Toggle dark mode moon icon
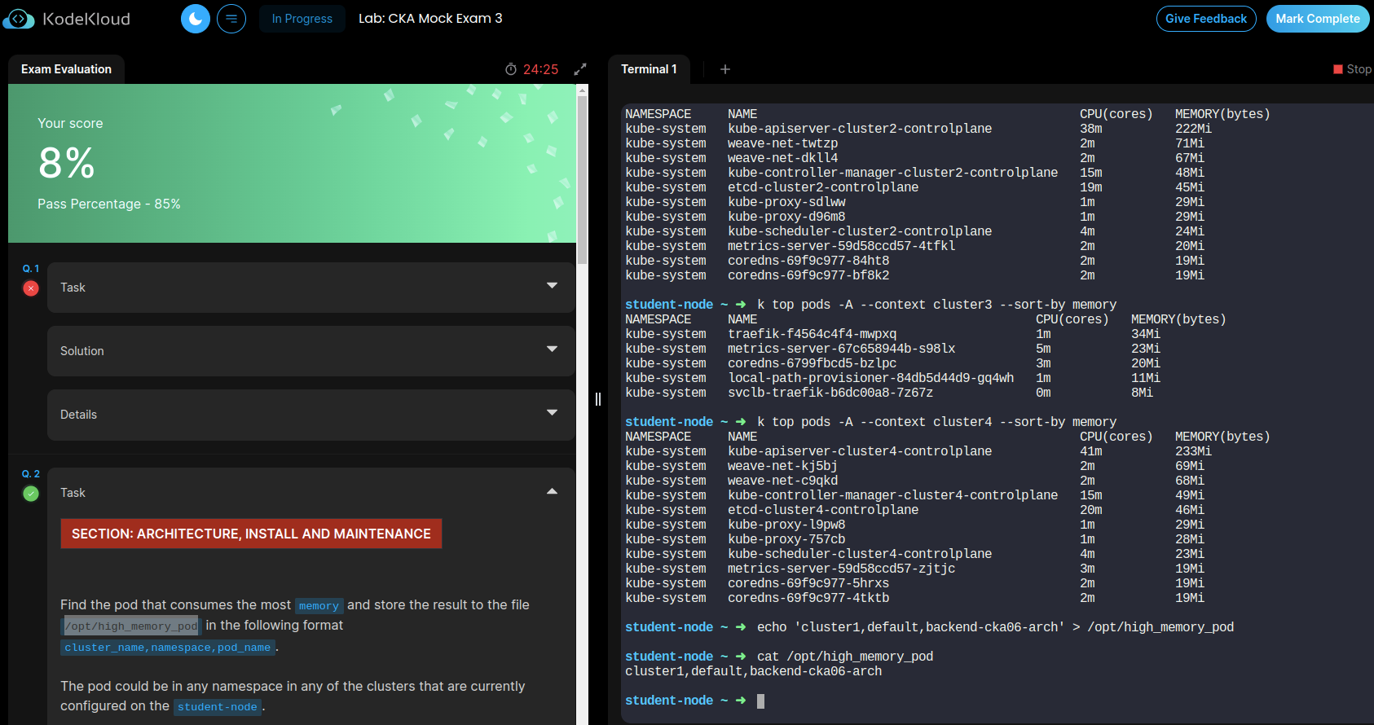 point(196,19)
